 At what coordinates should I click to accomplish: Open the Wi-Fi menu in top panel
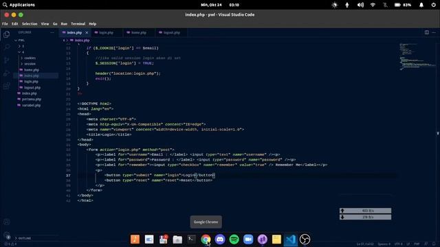coord(373,5)
